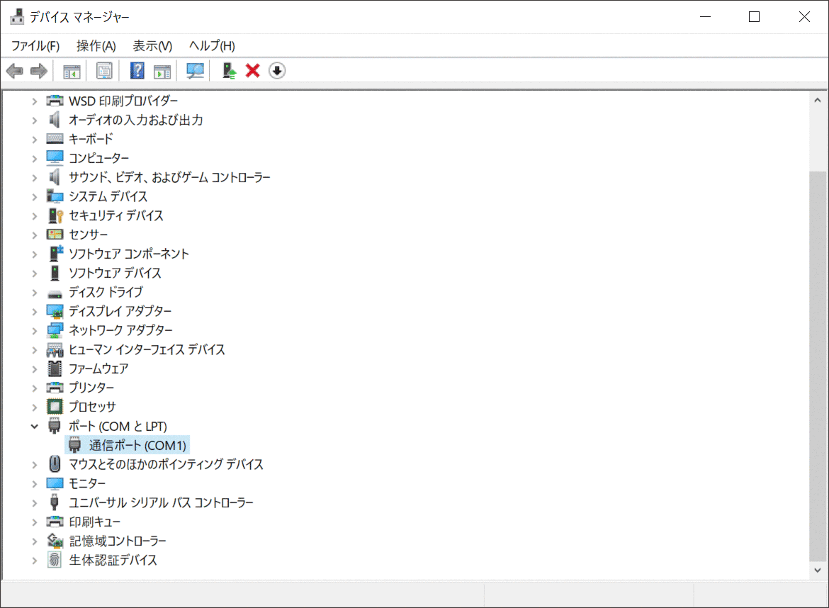Select the ディスク ドライブ category
Viewport: 829px width, 608px height.
[x=106, y=292]
